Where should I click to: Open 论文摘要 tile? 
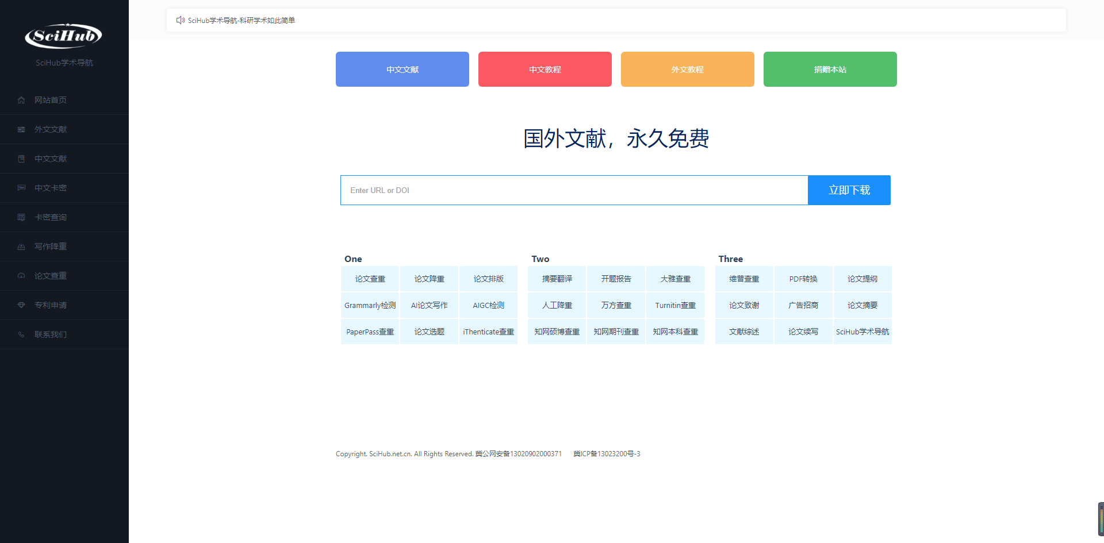(x=863, y=305)
